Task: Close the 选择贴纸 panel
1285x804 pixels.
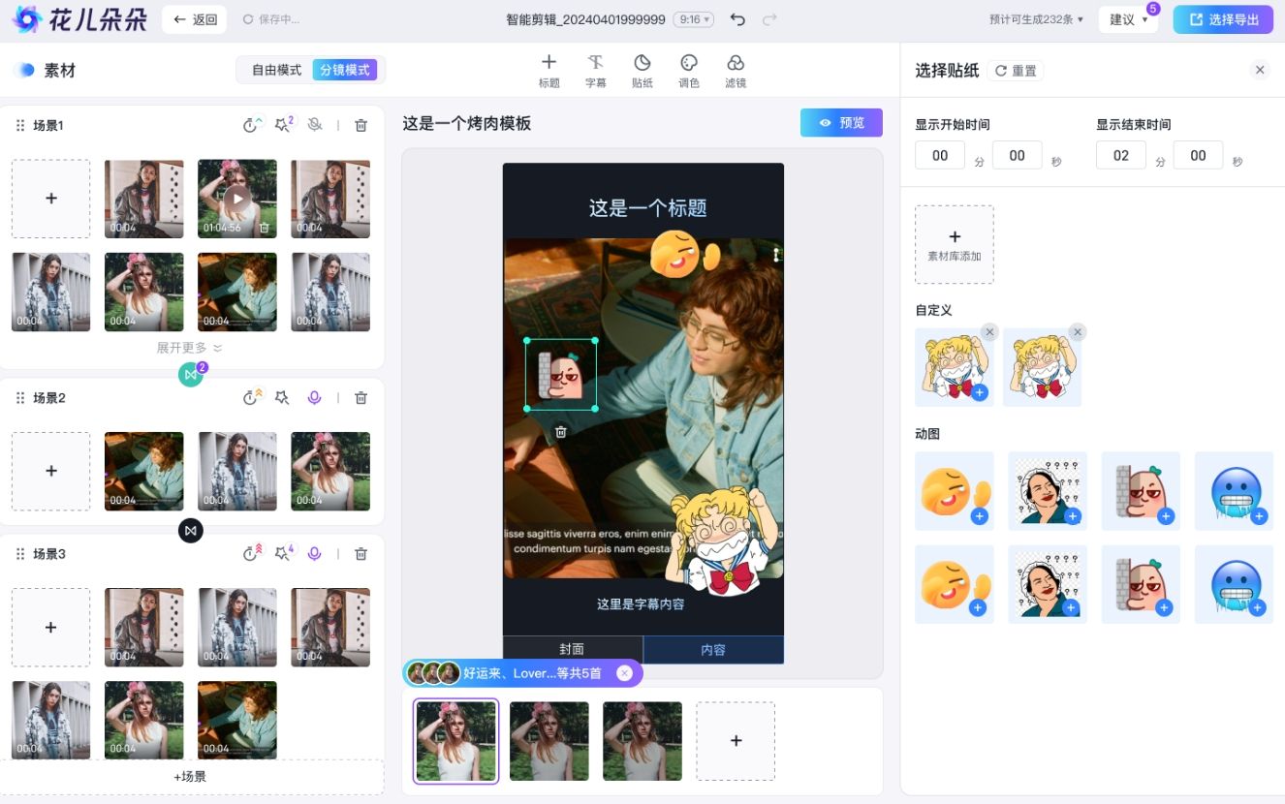Action: (1260, 70)
